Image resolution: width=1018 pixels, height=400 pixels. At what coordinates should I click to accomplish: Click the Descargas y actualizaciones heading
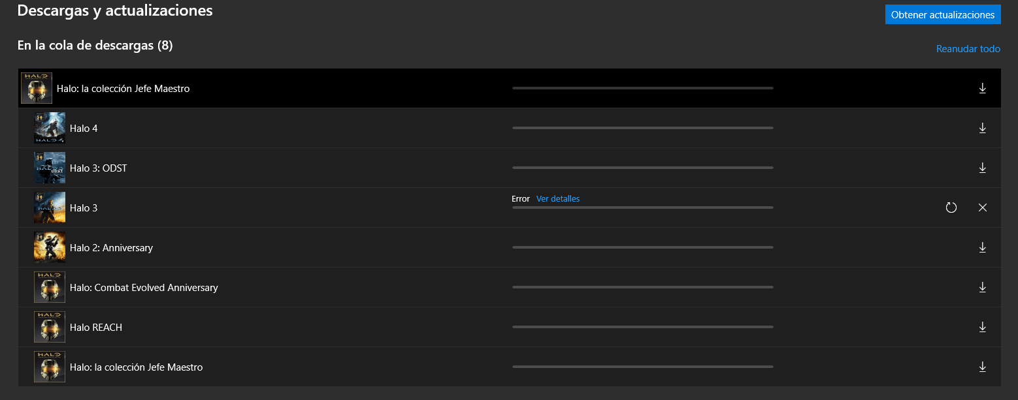[x=115, y=10]
